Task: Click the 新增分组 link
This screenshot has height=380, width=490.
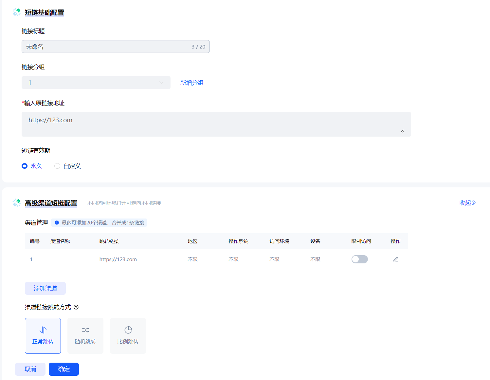Action: click(192, 83)
